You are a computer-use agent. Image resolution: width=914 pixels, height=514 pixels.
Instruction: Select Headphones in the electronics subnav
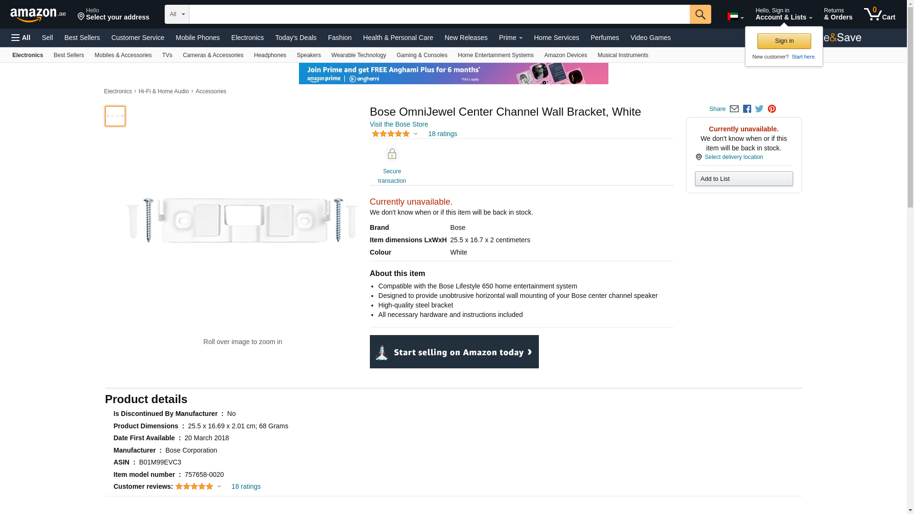270,55
